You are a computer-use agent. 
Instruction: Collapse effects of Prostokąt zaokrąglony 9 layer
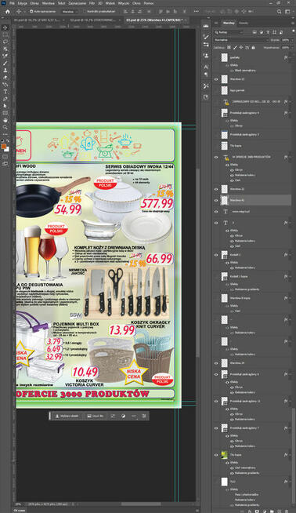coord(291,112)
